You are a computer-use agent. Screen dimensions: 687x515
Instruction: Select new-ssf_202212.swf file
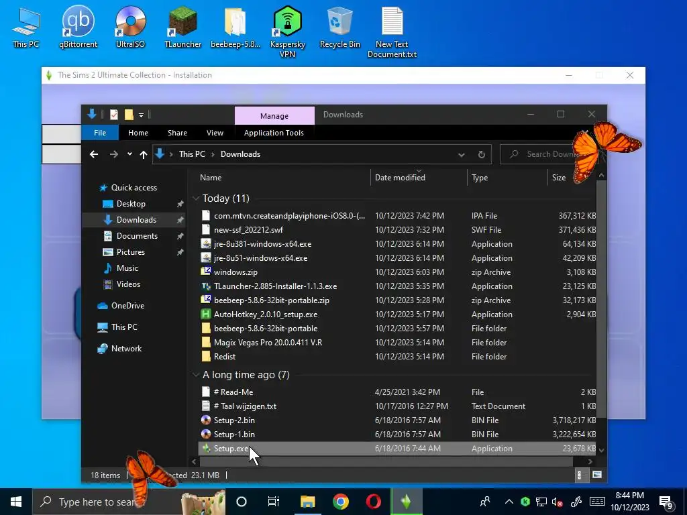pos(248,230)
